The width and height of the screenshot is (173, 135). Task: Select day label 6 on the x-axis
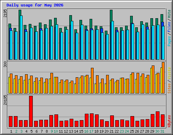coord(36,131)
